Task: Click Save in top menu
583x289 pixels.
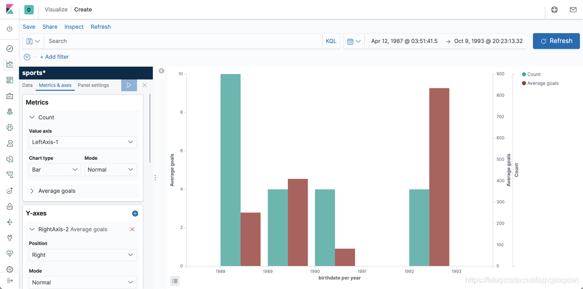Action: click(29, 27)
